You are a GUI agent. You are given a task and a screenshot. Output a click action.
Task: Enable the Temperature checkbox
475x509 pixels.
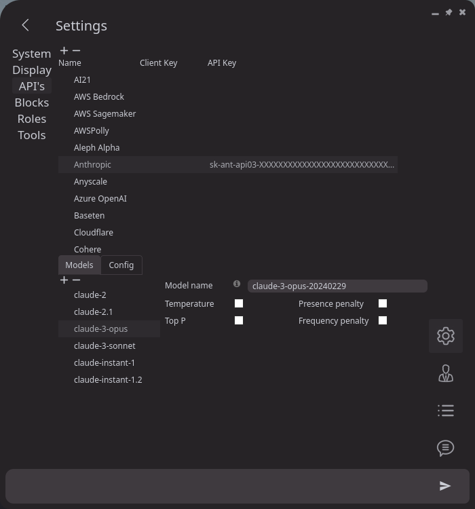[x=239, y=303]
